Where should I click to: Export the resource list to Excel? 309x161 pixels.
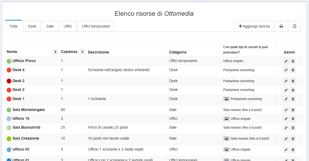[x=294, y=26]
